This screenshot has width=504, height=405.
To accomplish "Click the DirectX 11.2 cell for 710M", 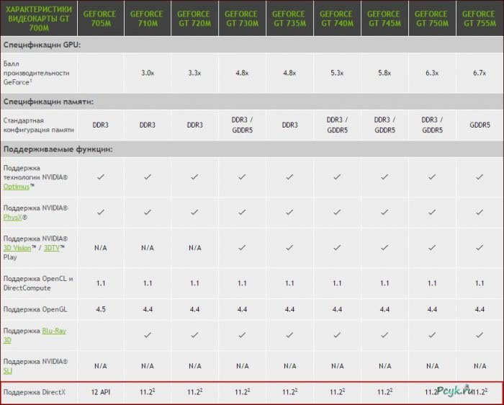I will coord(148,392).
